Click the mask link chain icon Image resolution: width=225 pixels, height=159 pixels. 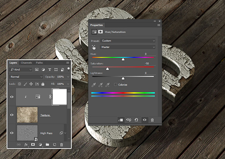[50, 97]
